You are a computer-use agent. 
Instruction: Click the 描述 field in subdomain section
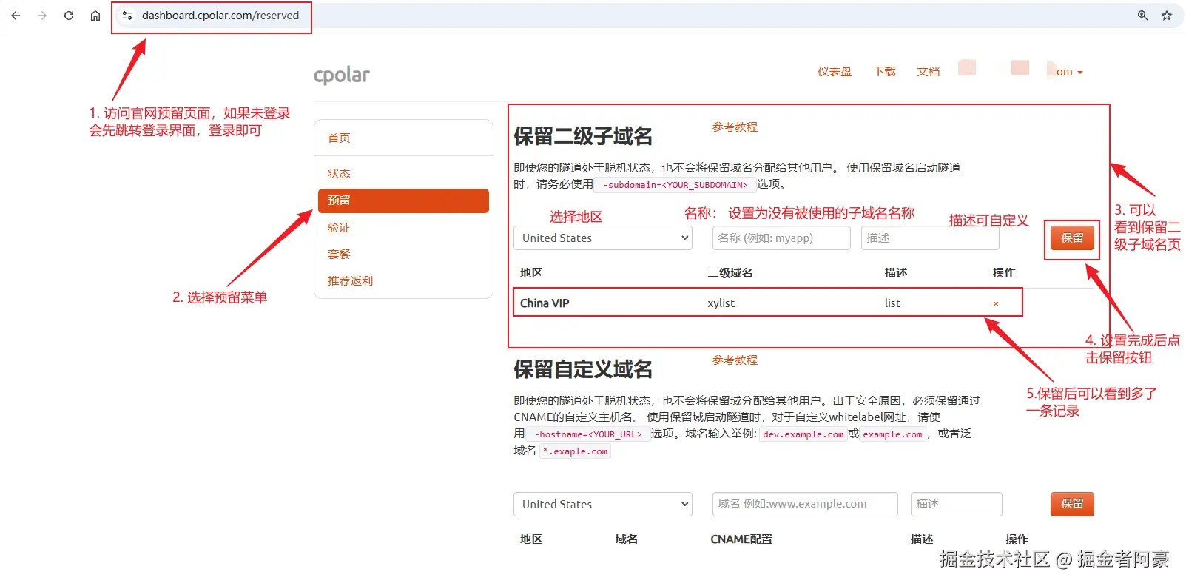pos(930,238)
